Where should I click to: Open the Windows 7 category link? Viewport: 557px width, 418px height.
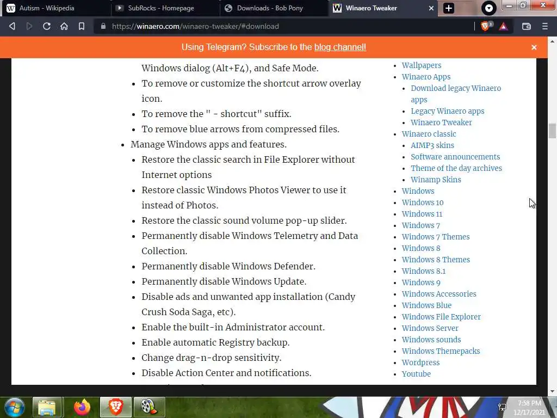coord(420,225)
